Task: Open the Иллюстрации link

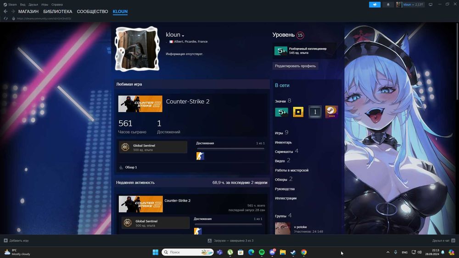Action: (285, 198)
